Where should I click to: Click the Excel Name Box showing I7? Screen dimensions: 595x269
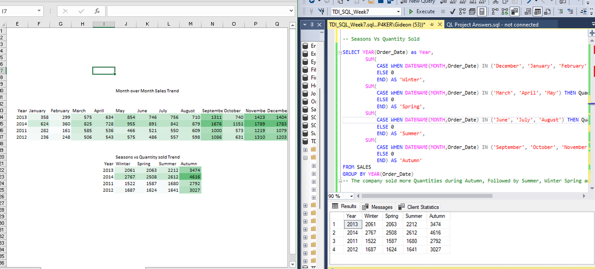click(18, 10)
